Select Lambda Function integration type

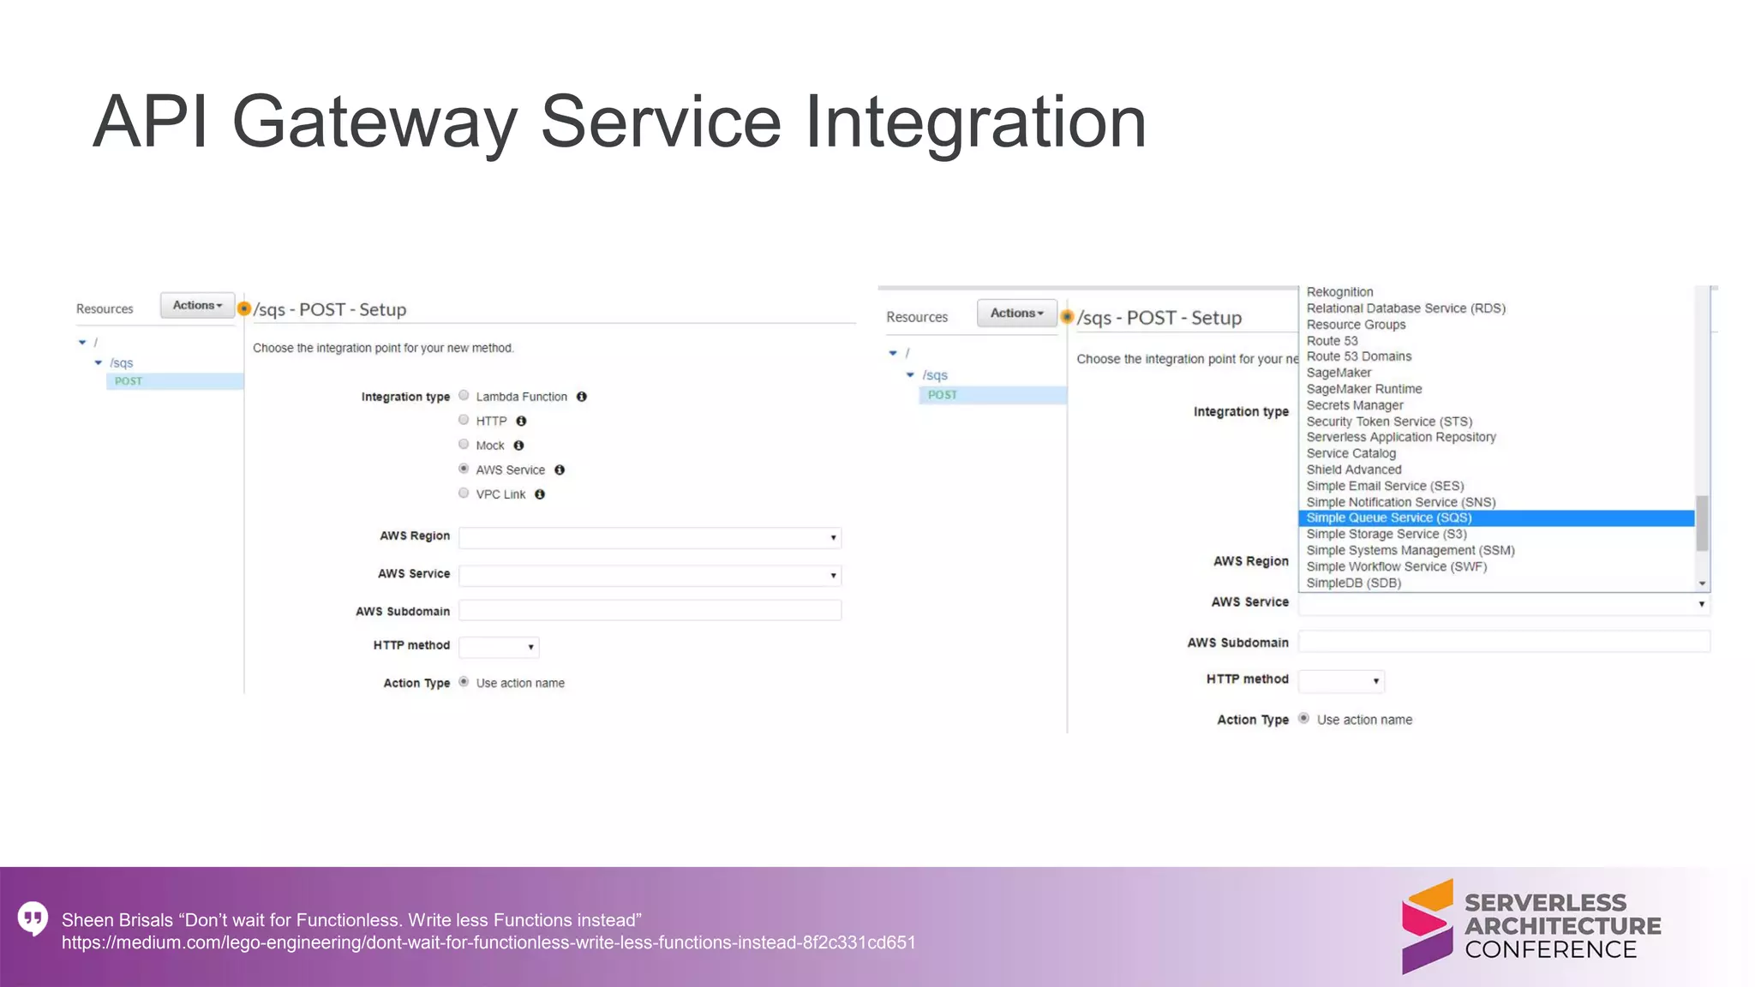464,396
